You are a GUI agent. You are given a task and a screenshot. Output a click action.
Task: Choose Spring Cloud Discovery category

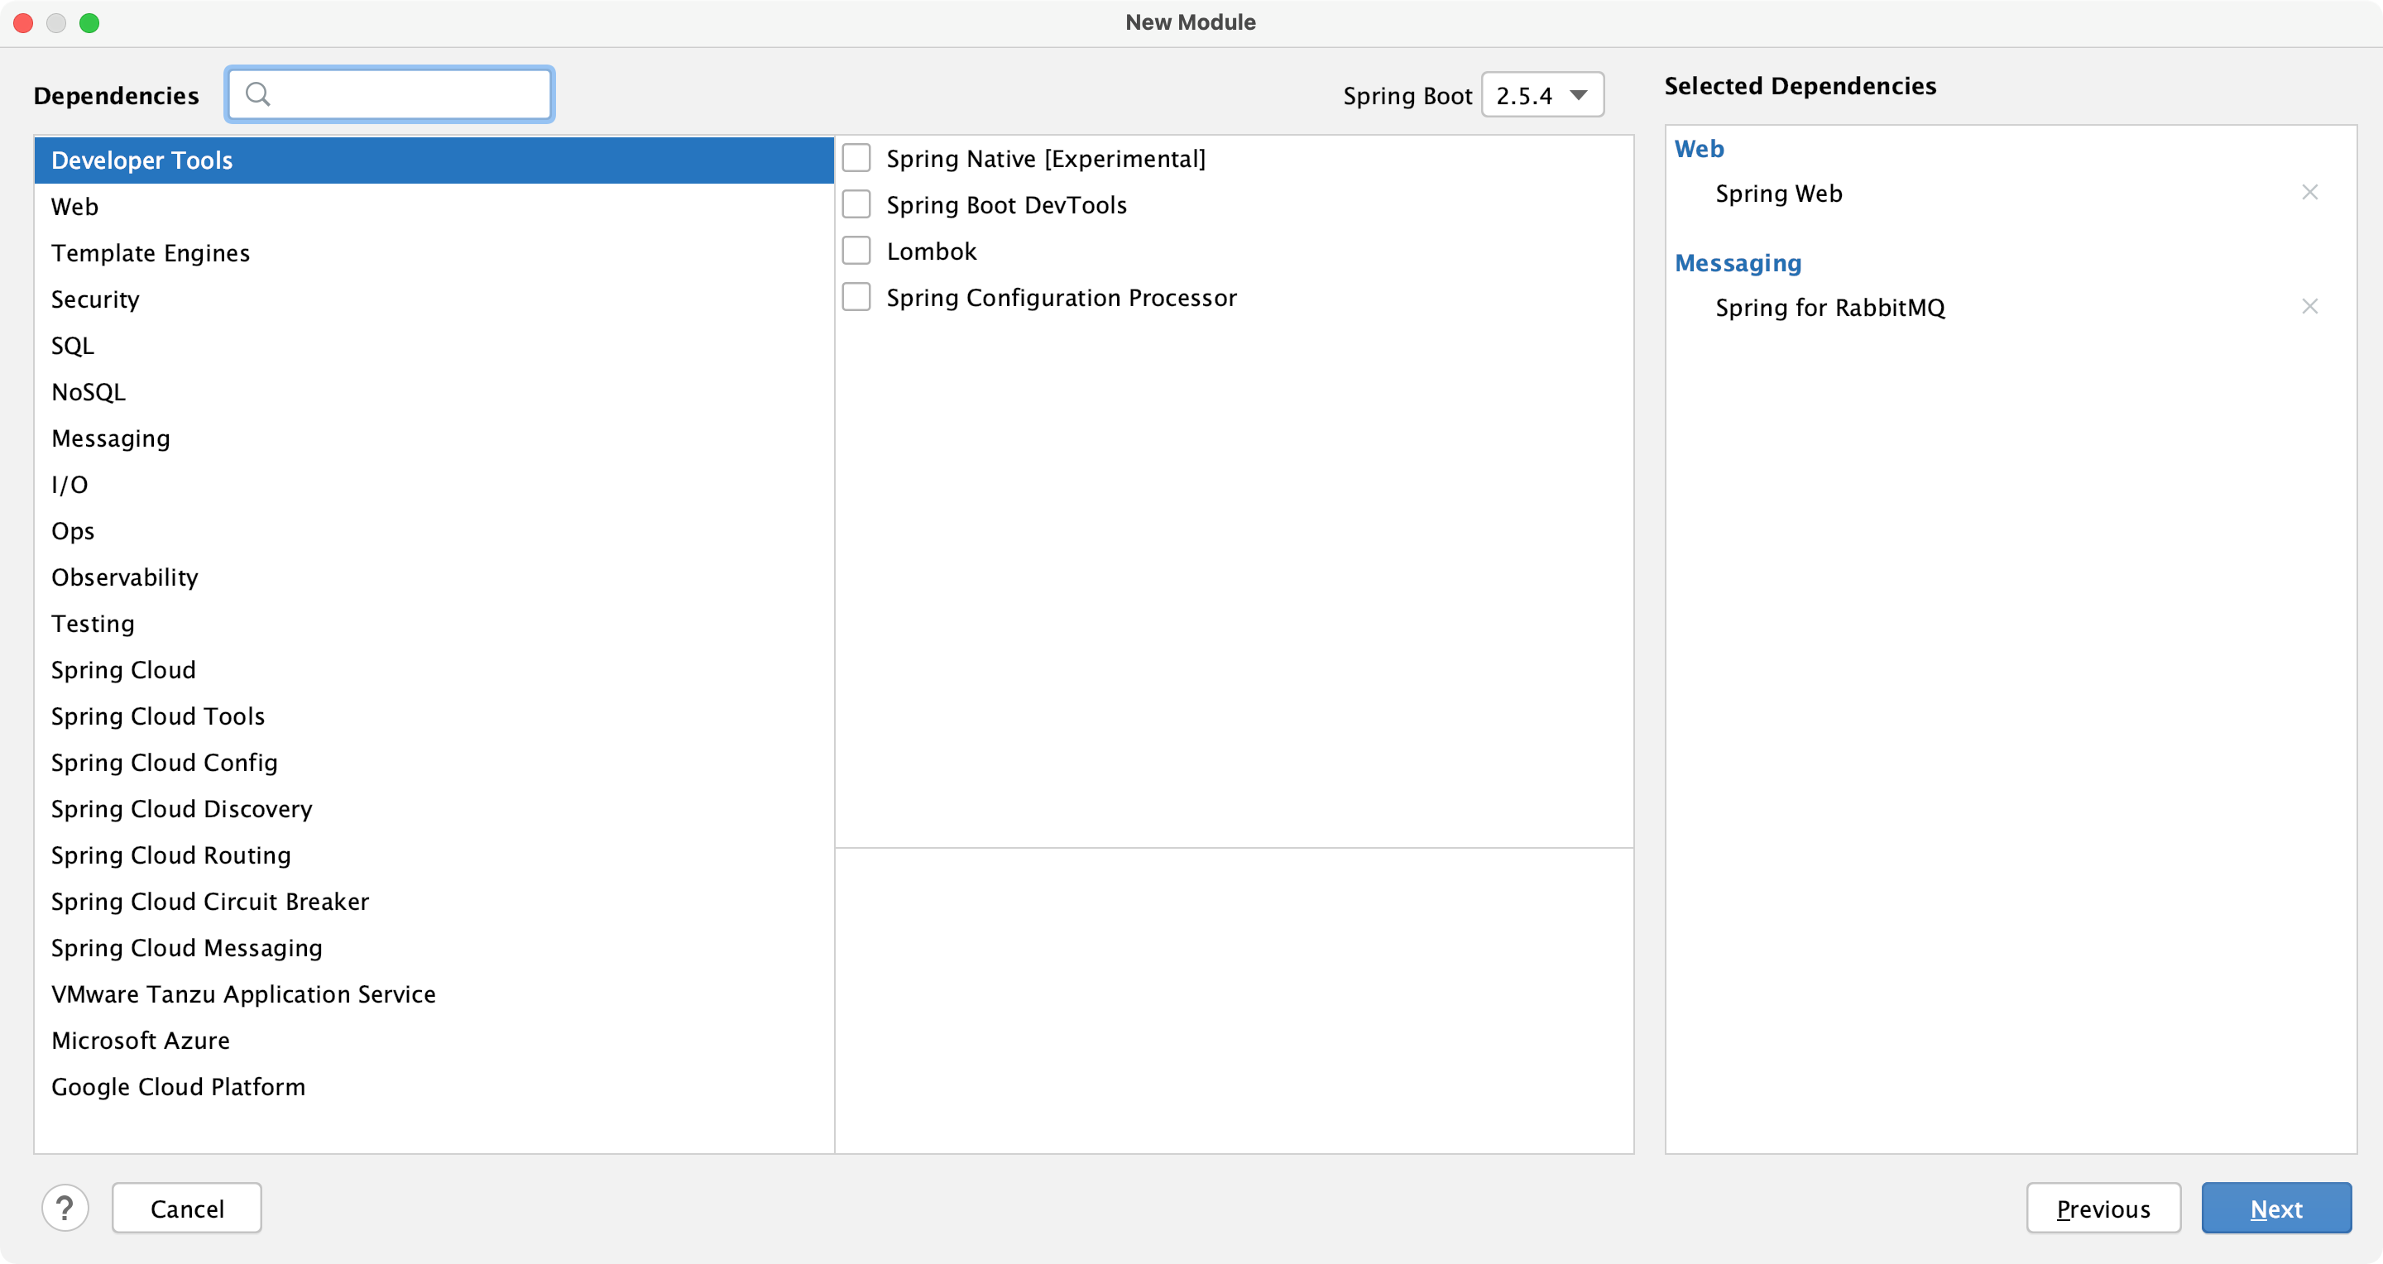coord(434,807)
